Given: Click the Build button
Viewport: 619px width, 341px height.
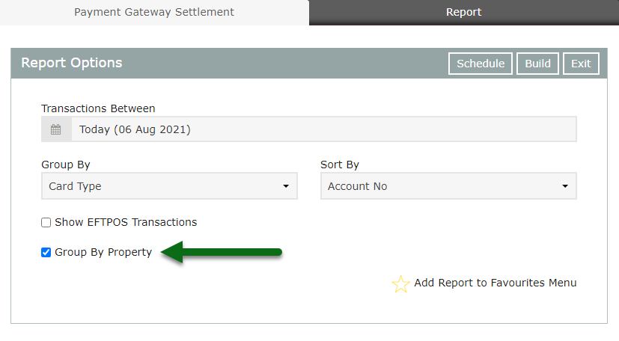Looking at the screenshot, I should pos(537,64).
